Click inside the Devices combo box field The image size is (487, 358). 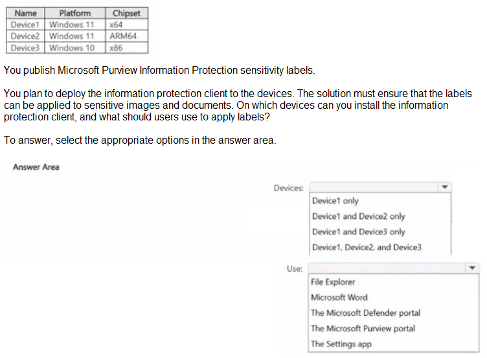pyautogui.click(x=373, y=188)
